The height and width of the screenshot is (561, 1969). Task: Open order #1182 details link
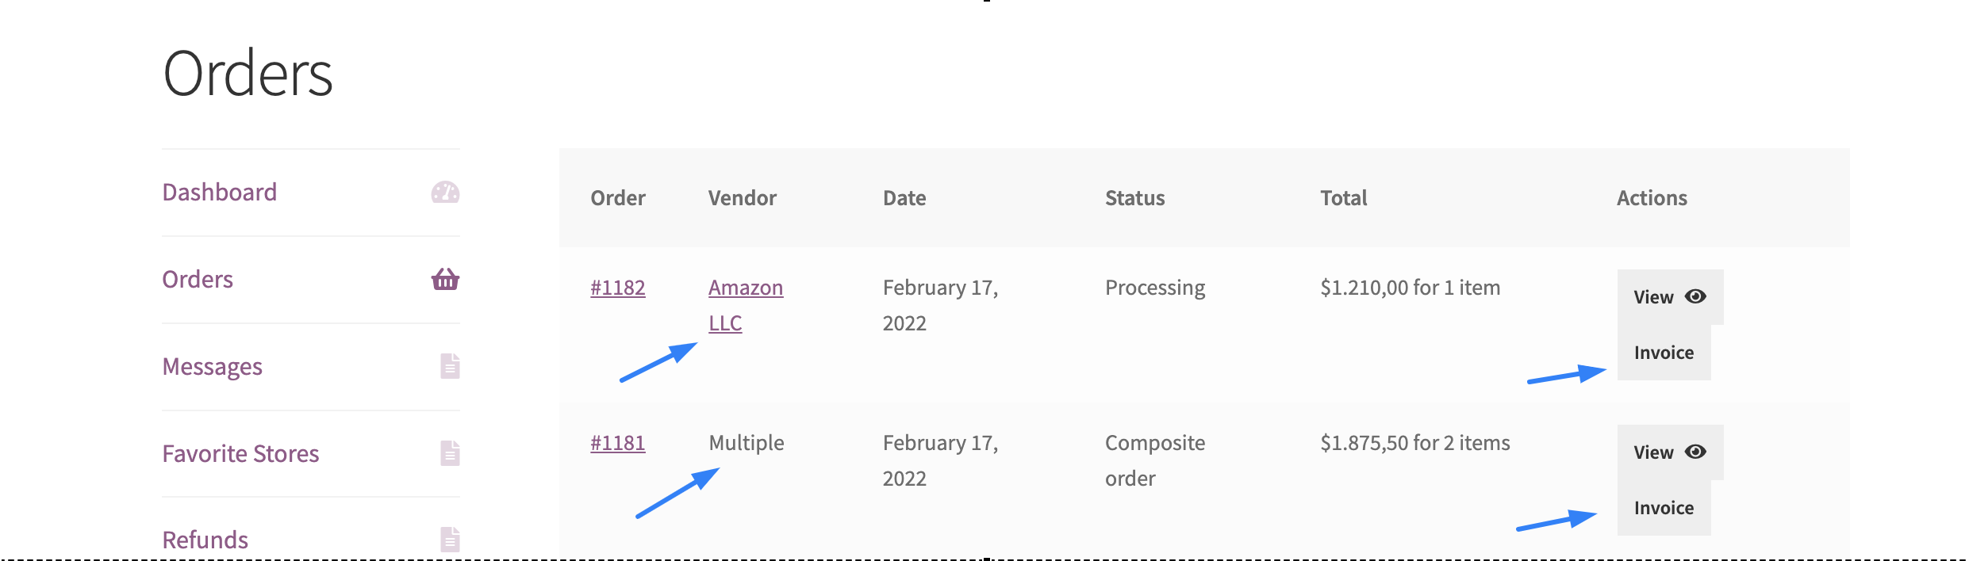pyautogui.click(x=618, y=288)
